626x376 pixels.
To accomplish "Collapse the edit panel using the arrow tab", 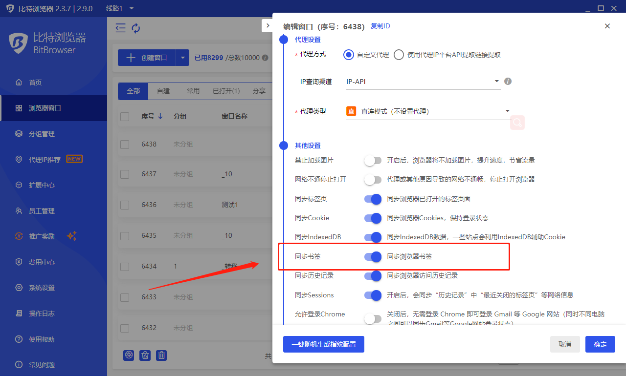I will click(267, 25).
